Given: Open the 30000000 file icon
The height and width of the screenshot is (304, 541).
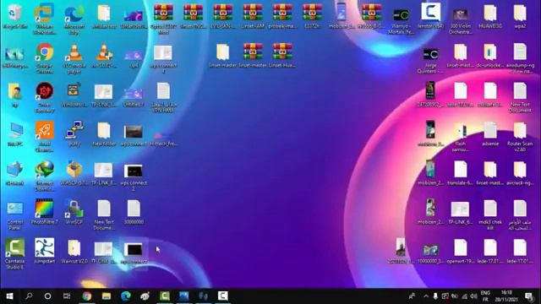Looking at the screenshot, I should [134, 213].
